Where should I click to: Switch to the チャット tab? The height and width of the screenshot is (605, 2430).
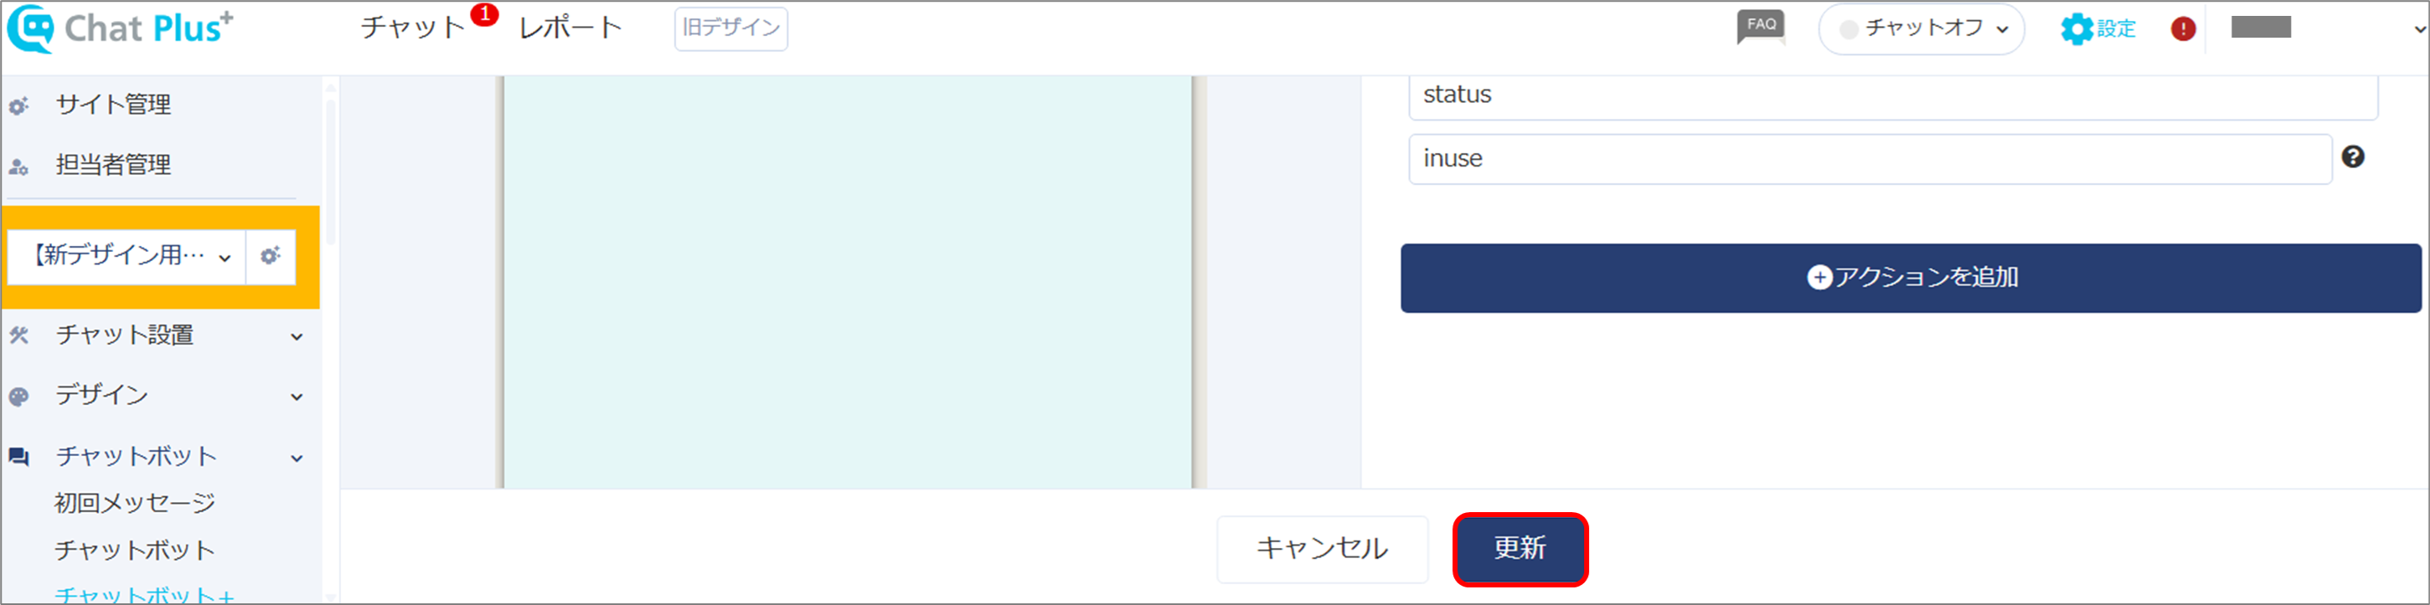pyautogui.click(x=413, y=28)
